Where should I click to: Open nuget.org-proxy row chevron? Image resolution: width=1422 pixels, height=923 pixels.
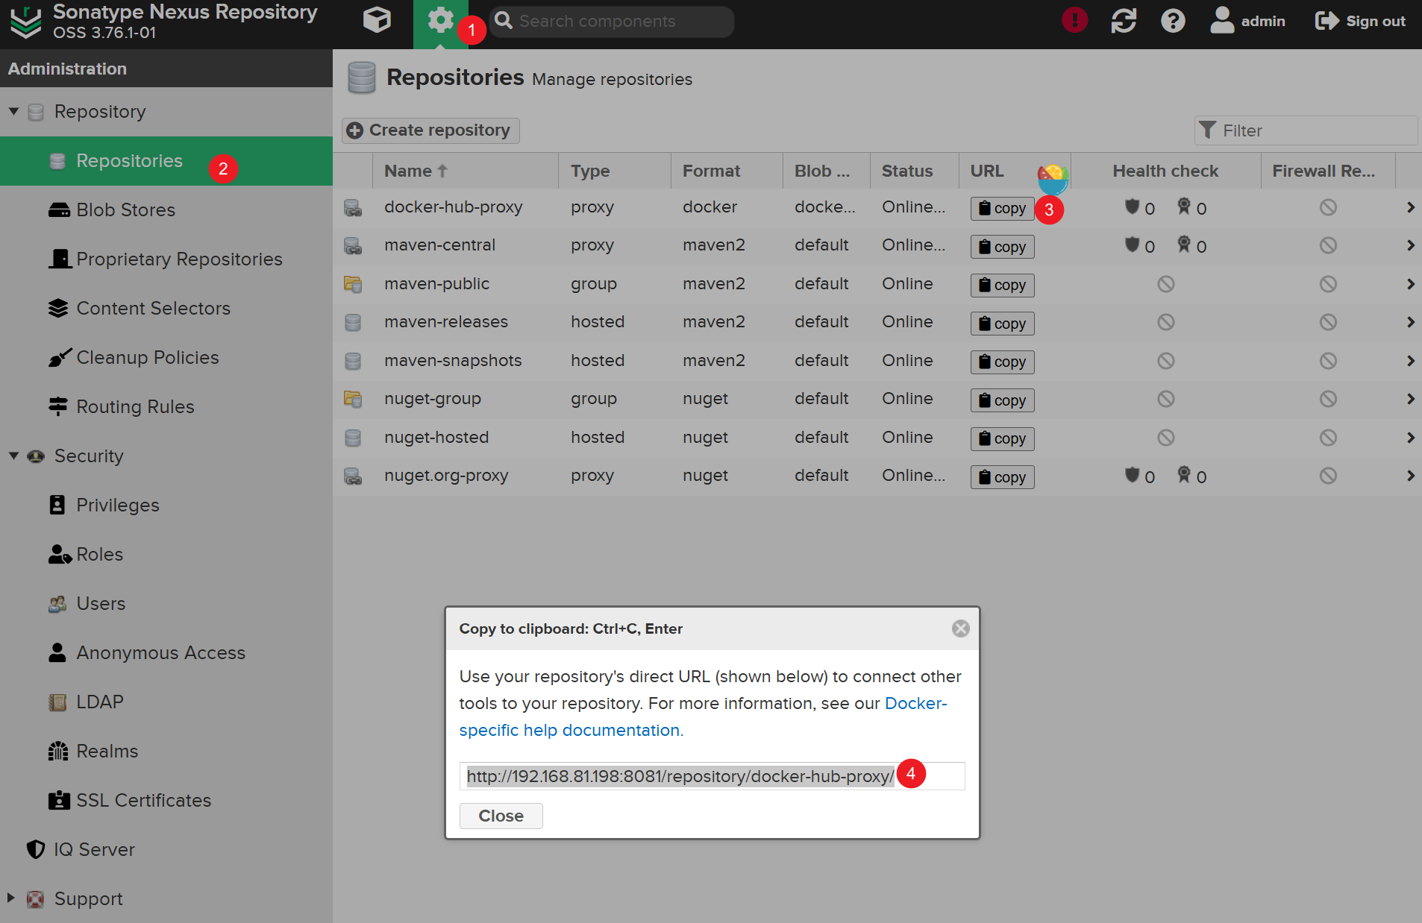pyautogui.click(x=1410, y=476)
